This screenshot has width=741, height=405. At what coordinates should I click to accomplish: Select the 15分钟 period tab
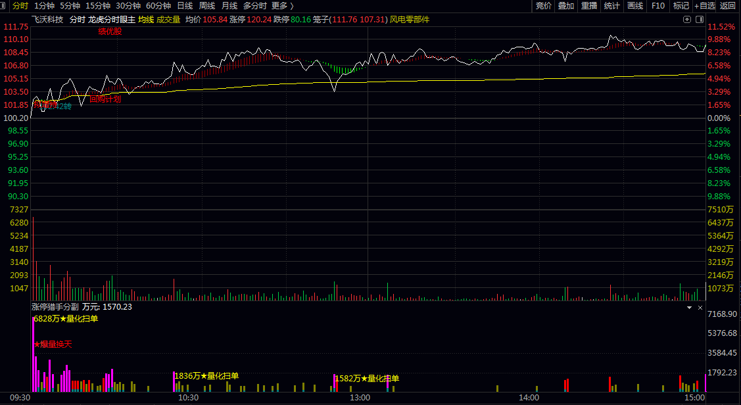click(x=98, y=6)
